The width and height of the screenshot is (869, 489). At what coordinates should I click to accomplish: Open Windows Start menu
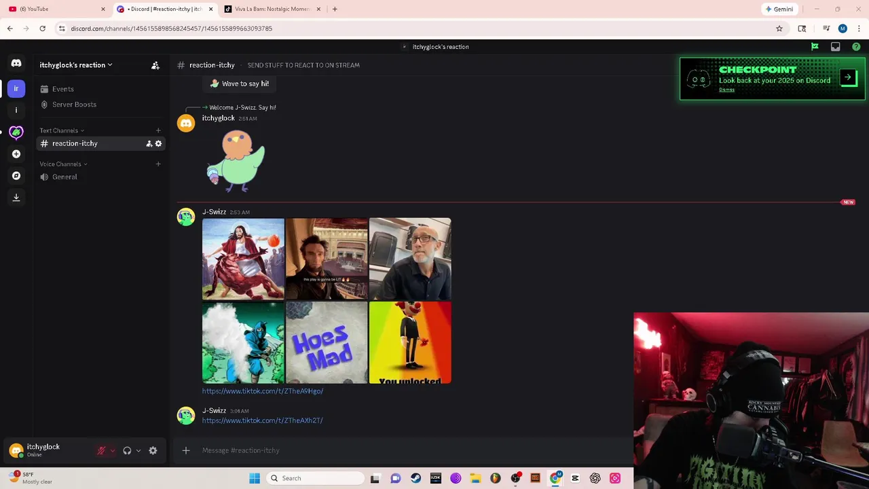[255, 478]
